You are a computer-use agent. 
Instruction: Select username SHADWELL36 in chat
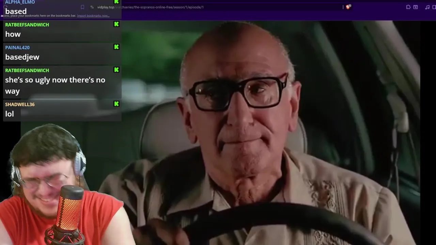click(x=20, y=104)
